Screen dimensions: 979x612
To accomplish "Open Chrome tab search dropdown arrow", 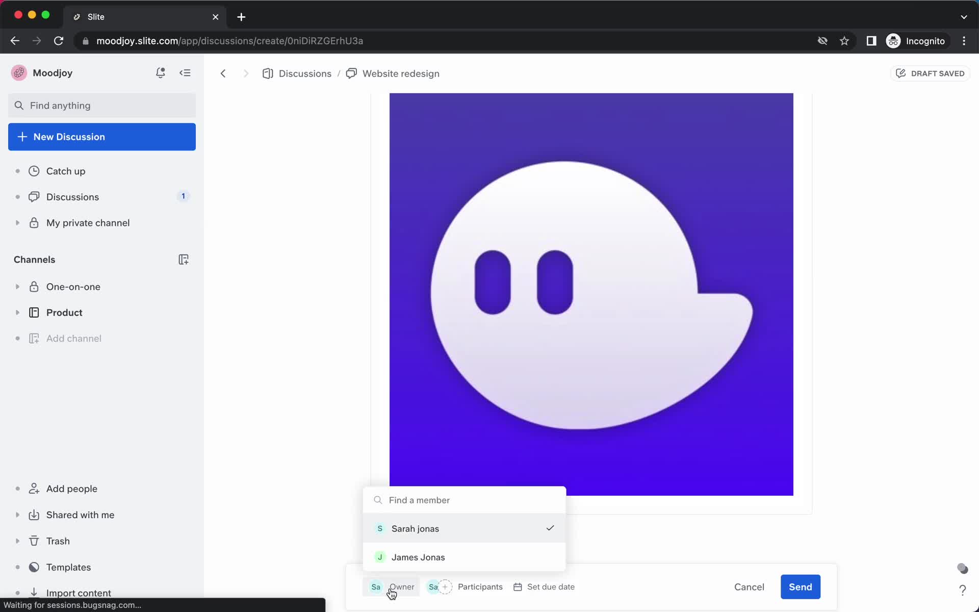I will pyautogui.click(x=963, y=17).
